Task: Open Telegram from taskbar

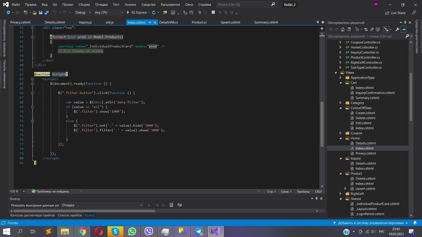Action: (199, 231)
